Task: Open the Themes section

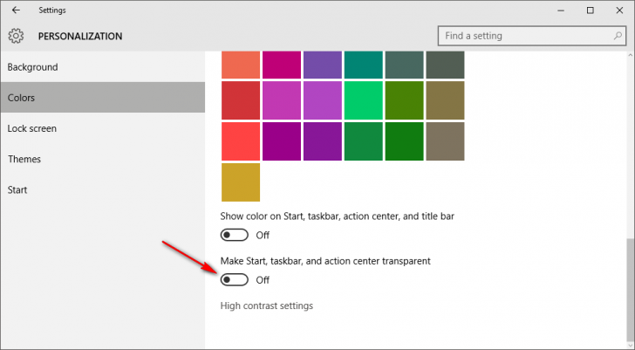Action: click(x=24, y=159)
